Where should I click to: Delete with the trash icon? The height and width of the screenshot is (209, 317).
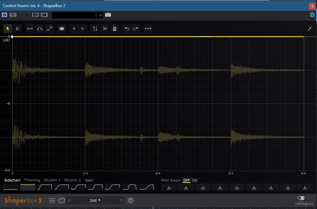(115, 29)
